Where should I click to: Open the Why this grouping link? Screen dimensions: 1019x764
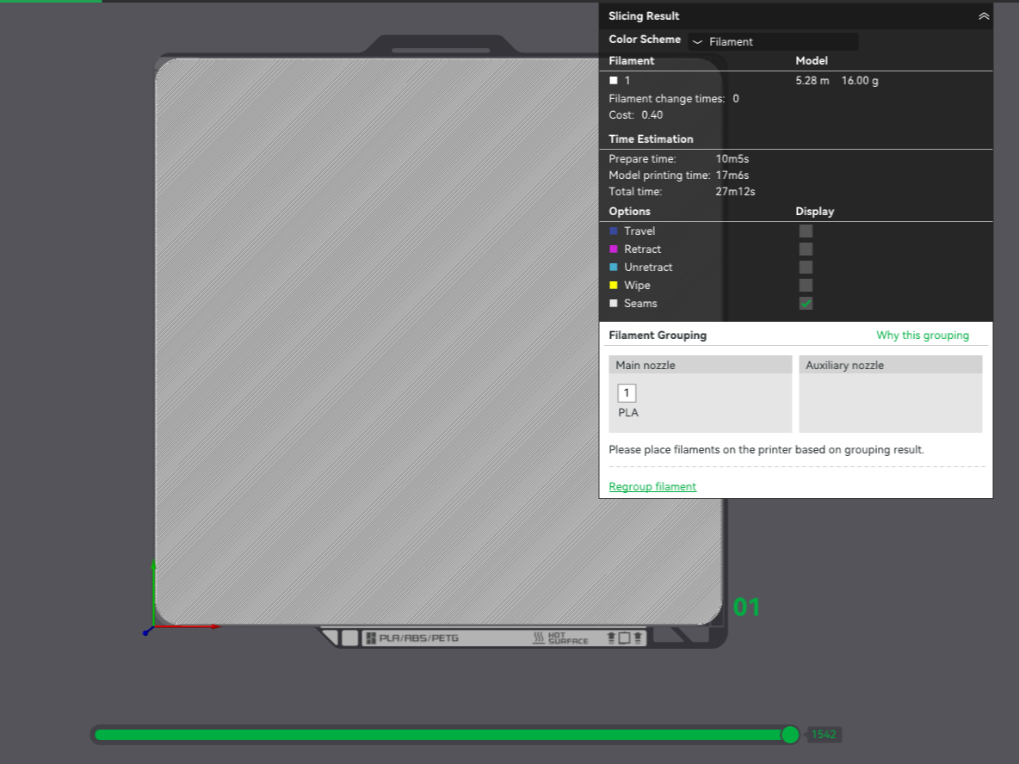tap(922, 336)
